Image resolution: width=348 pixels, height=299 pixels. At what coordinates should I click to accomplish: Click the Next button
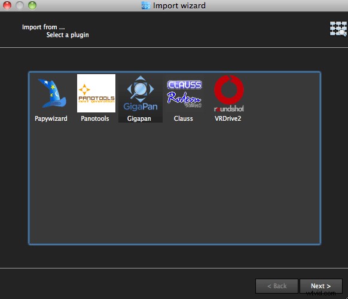321,286
